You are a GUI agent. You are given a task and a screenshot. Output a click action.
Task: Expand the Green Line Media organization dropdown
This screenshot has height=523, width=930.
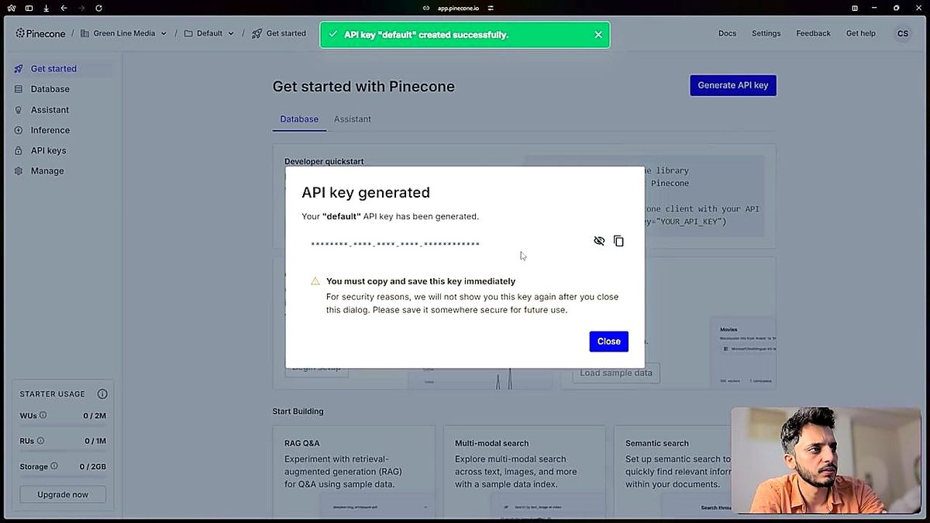tap(124, 33)
